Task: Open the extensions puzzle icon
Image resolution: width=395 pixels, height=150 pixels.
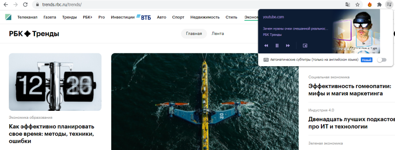Action: pyautogui.click(x=379, y=5)
